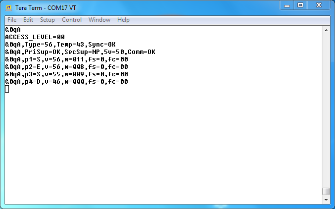
Task: Click the p1=S,v=56,w=011 line
Action: [66, 59]
